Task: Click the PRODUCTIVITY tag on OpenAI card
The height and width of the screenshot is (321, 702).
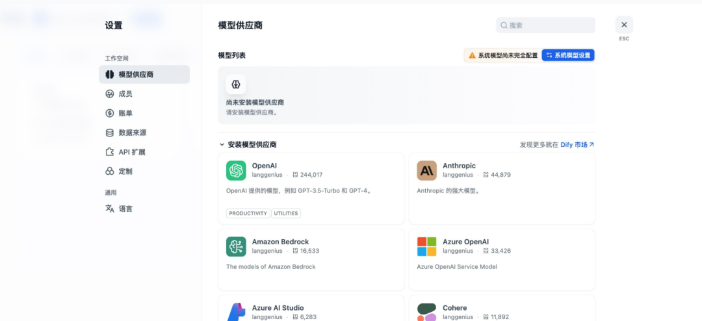Action: pyautogui.click(x=248, y=214)
